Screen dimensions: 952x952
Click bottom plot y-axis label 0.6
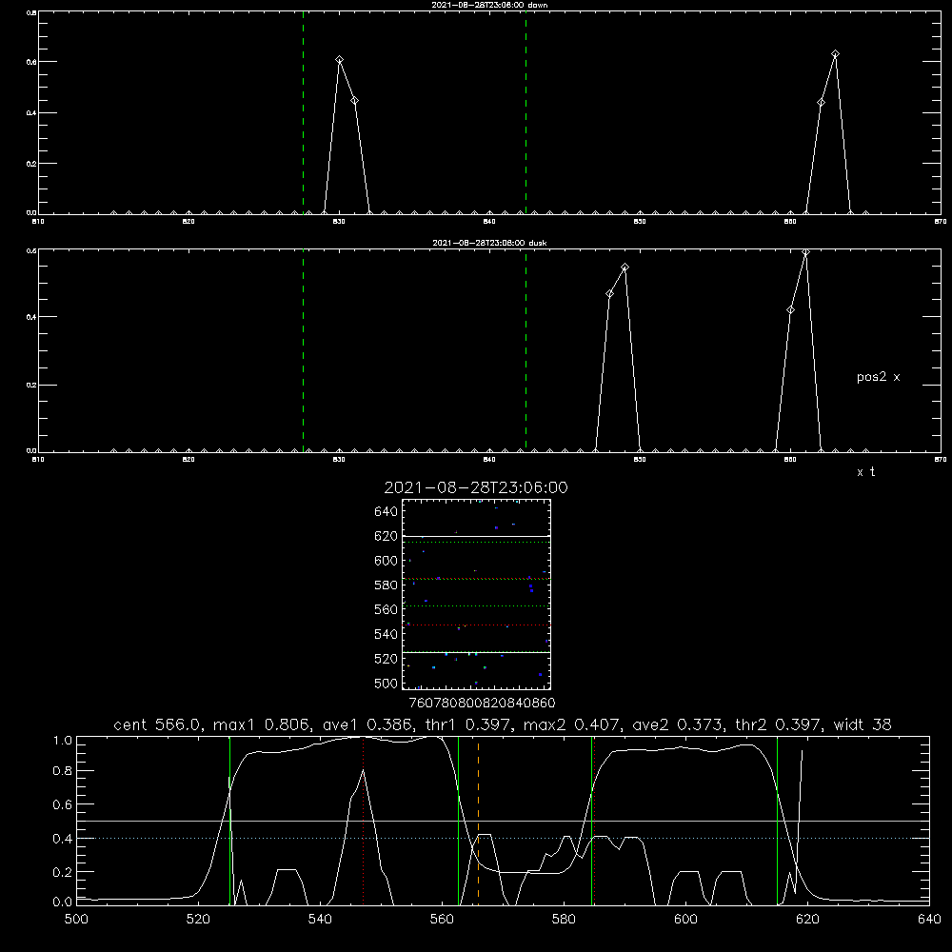pos(63,804)
